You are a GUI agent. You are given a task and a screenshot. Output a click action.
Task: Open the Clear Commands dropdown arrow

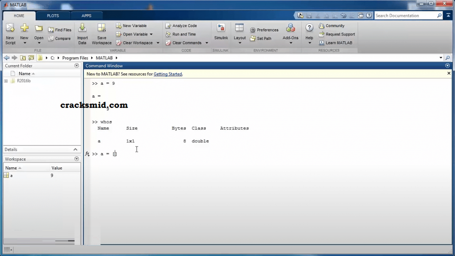[x=207, y=43]
